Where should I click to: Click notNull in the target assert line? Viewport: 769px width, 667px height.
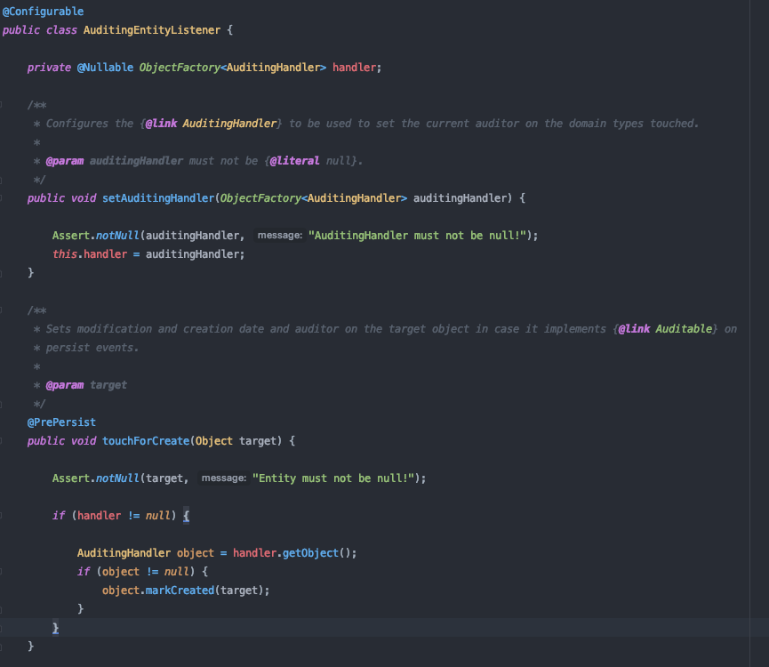(117, 478)
